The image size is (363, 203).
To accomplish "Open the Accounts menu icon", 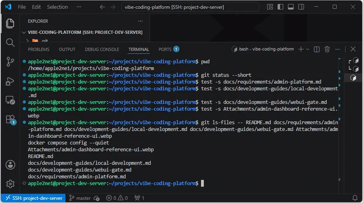I will point(10,165).
